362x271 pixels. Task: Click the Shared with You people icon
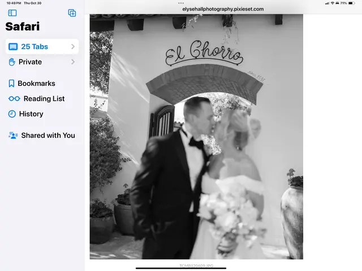click(13, 135)
